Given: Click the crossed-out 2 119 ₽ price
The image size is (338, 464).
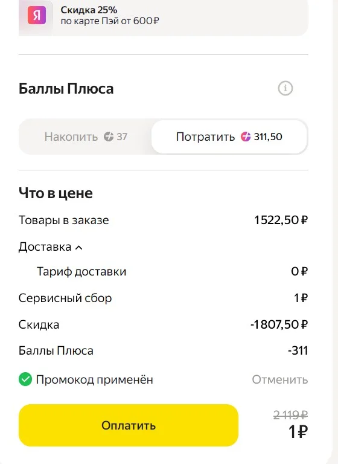Looking at the screenshot, I should (290, 415).
